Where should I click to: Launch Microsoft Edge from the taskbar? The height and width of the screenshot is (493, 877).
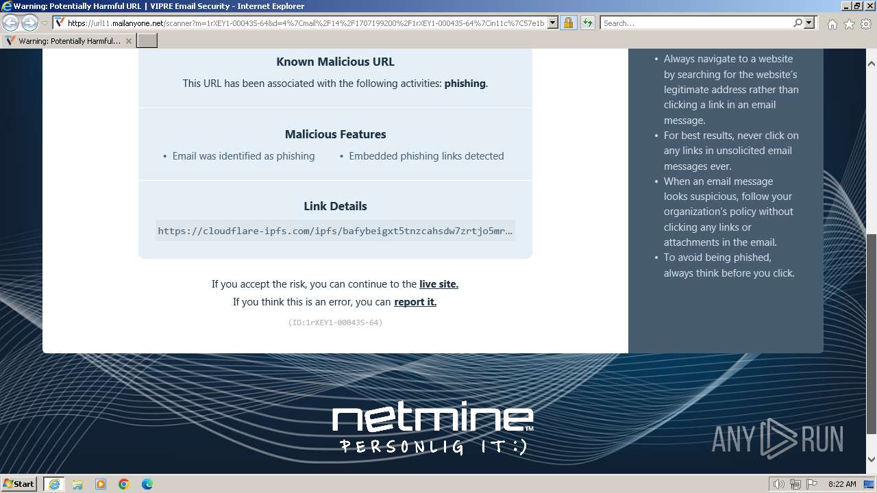tap(147, 484)
